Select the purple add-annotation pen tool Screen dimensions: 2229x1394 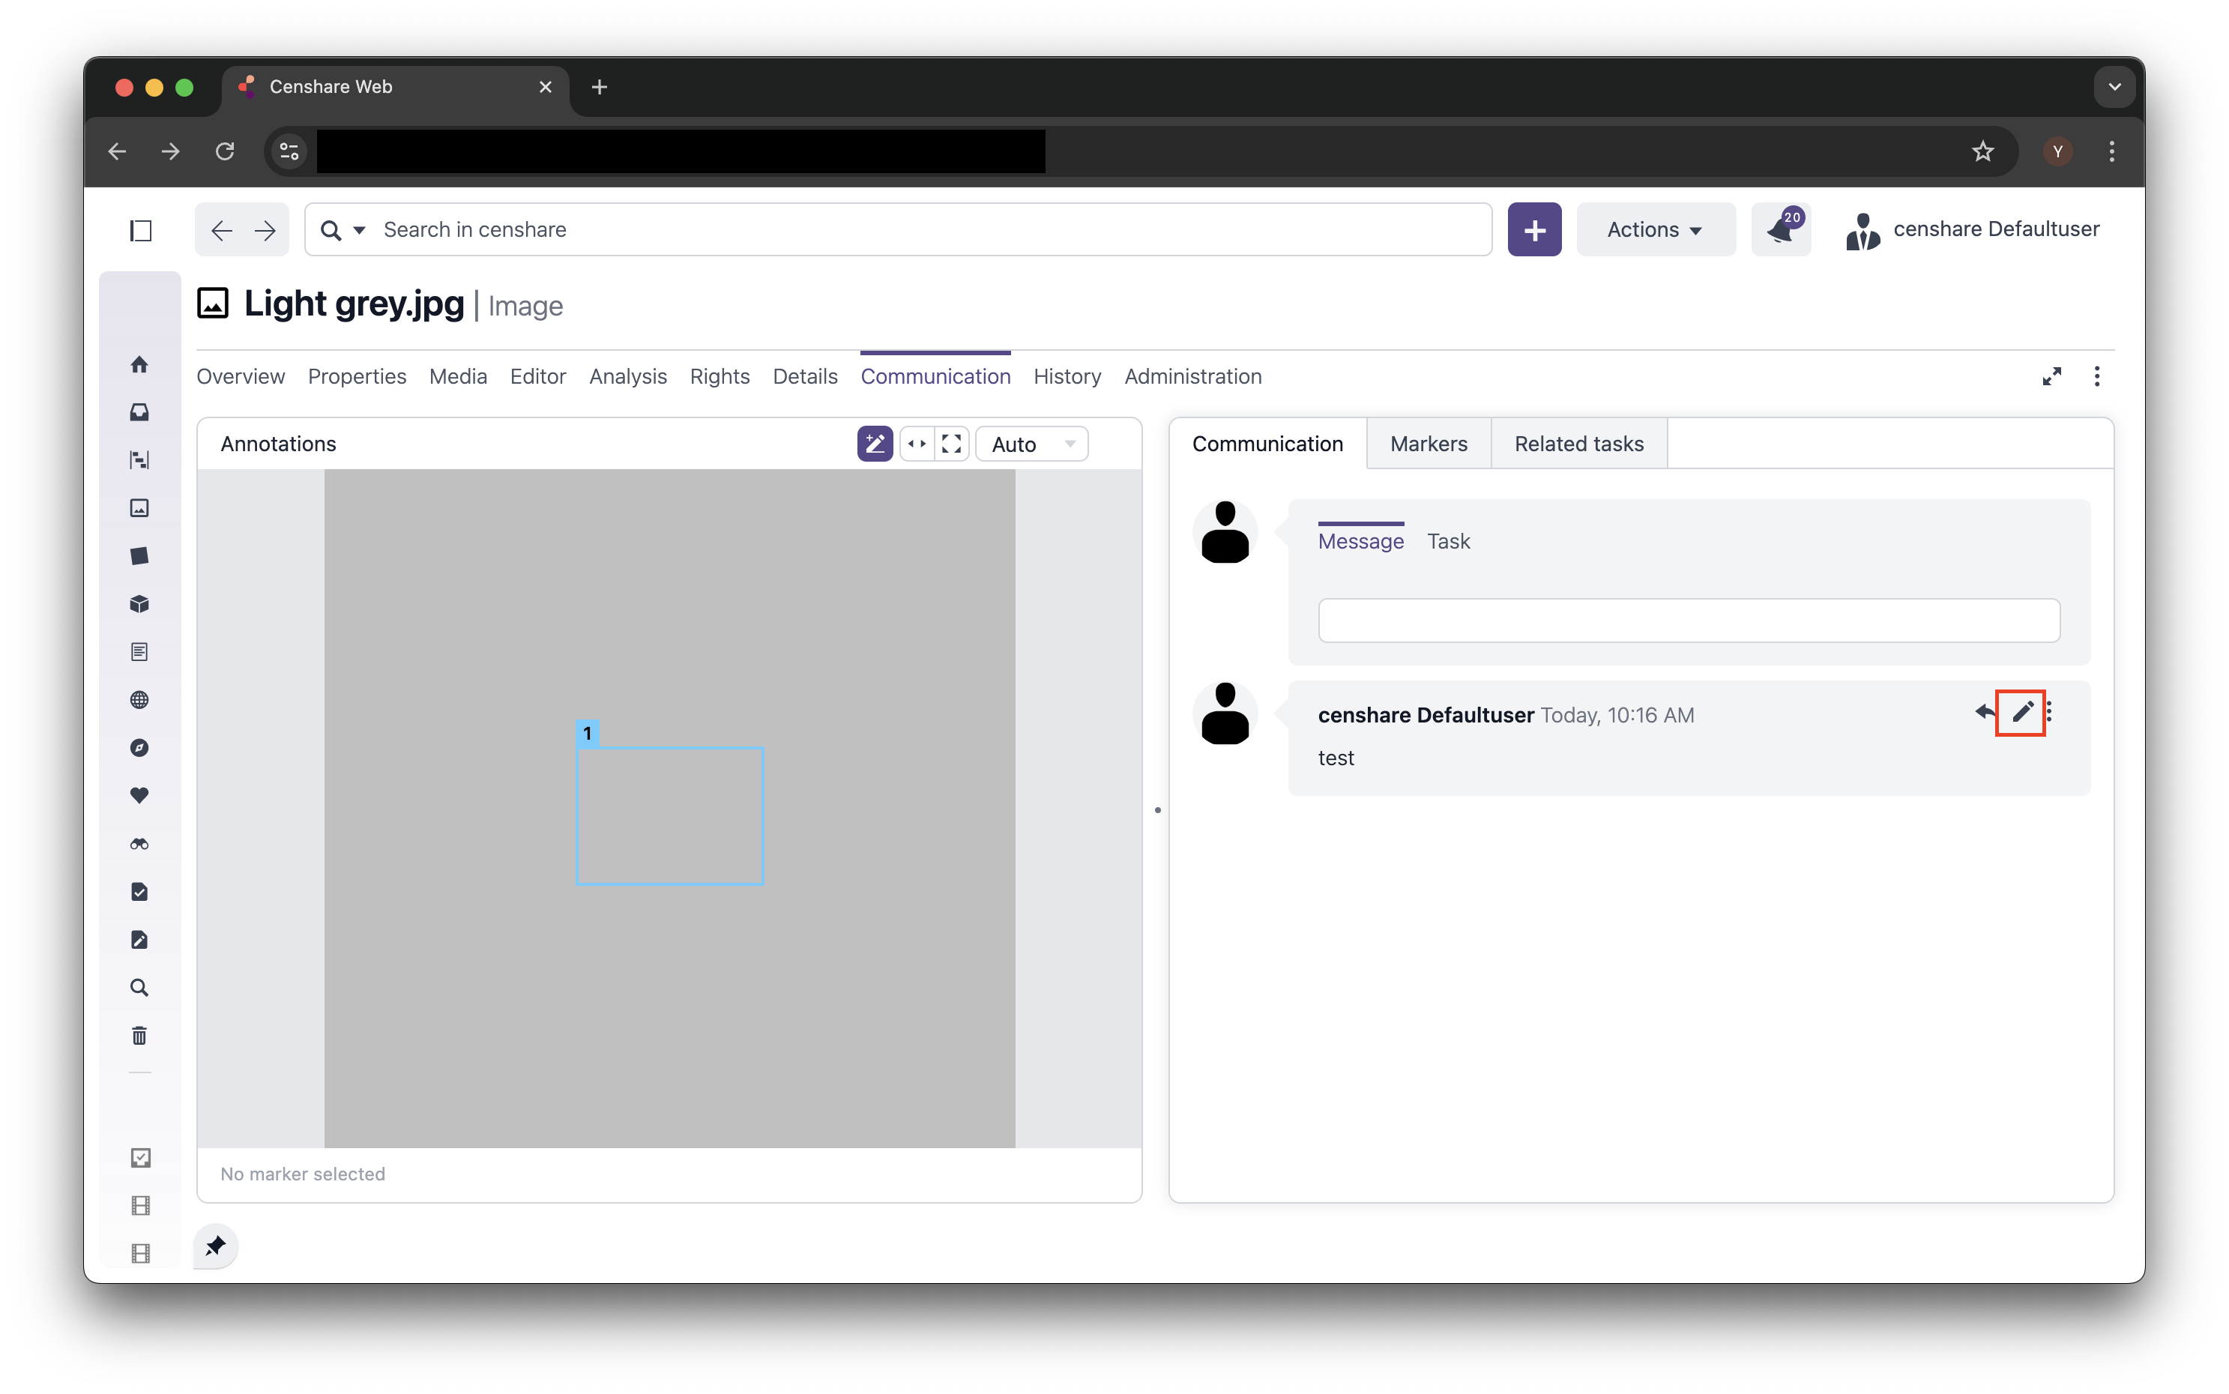[x=875, y=444]
